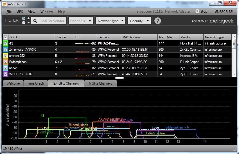Click the search magnifier icon in filter

coord(35,21)
